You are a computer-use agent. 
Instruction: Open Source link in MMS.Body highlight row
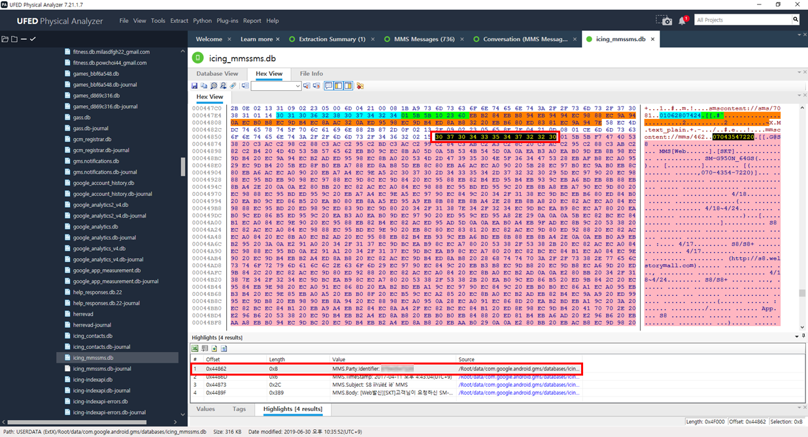[519, 393]
